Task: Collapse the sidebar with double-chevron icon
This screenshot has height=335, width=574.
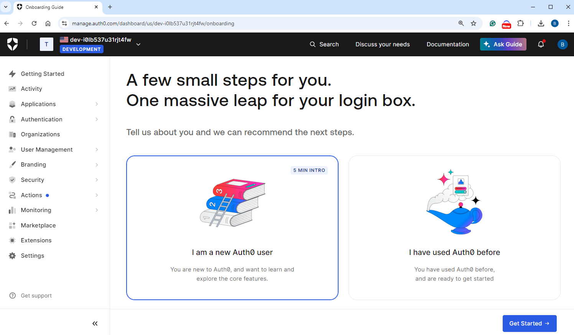Action: coord(95,324)
